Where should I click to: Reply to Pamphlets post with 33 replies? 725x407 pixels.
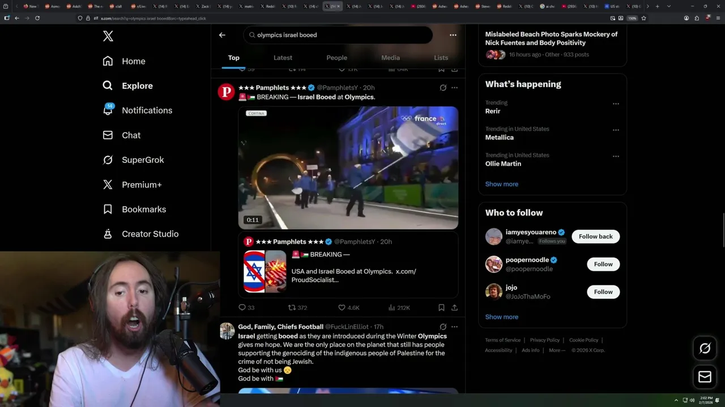tap(246, 308)
